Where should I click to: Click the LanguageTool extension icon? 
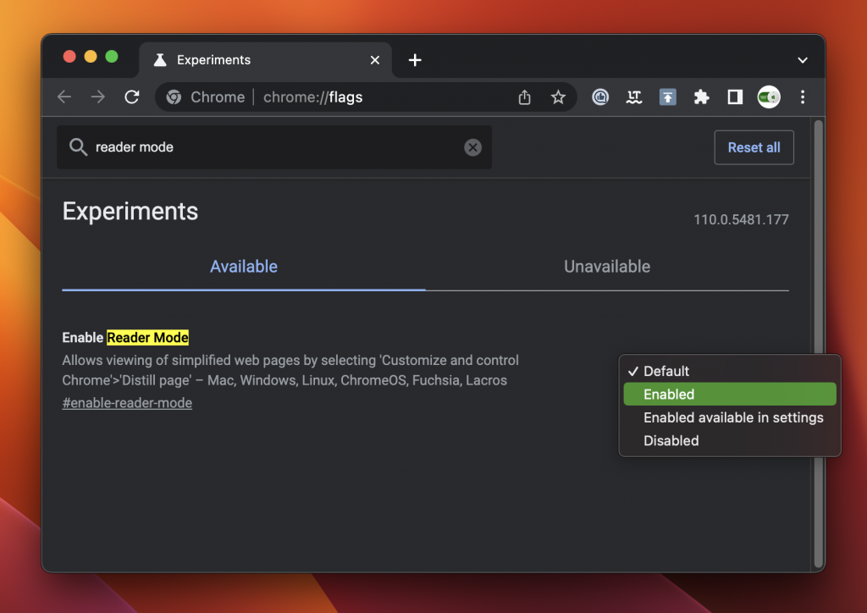634,97
